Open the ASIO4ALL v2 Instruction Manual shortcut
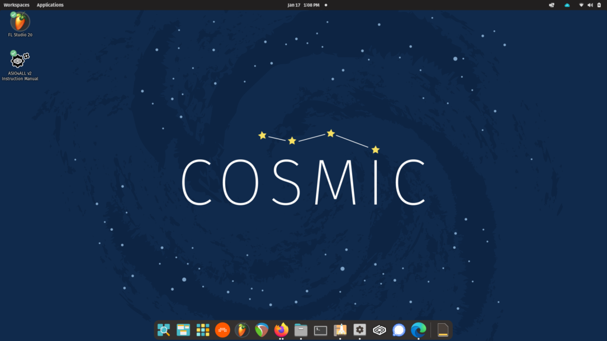This screenshot has height=341, width=607. [20, 60]
